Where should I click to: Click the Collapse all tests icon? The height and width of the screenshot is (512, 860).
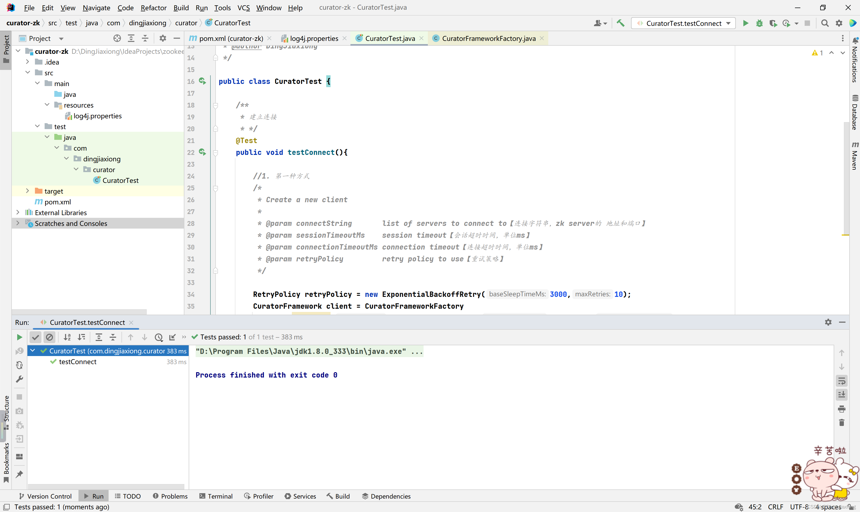[x=113, y=337]
